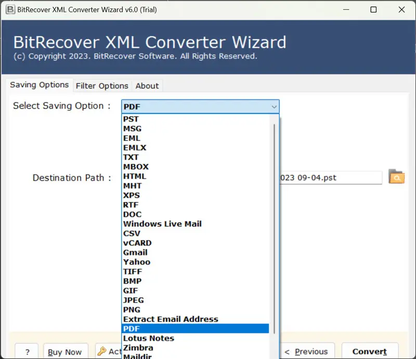The width and height of the screenshot is (416, 359).
Task: Choose PST from the saving options list
Action: tap(196, 119)
